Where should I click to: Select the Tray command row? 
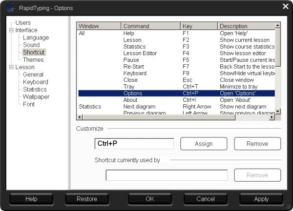tap(176, 87)
